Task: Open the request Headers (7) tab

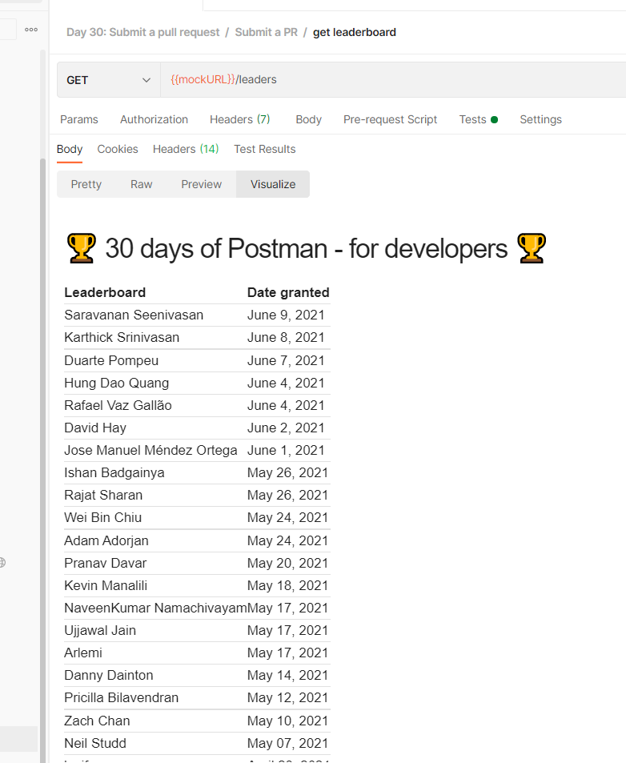Action: pos(240,120)
